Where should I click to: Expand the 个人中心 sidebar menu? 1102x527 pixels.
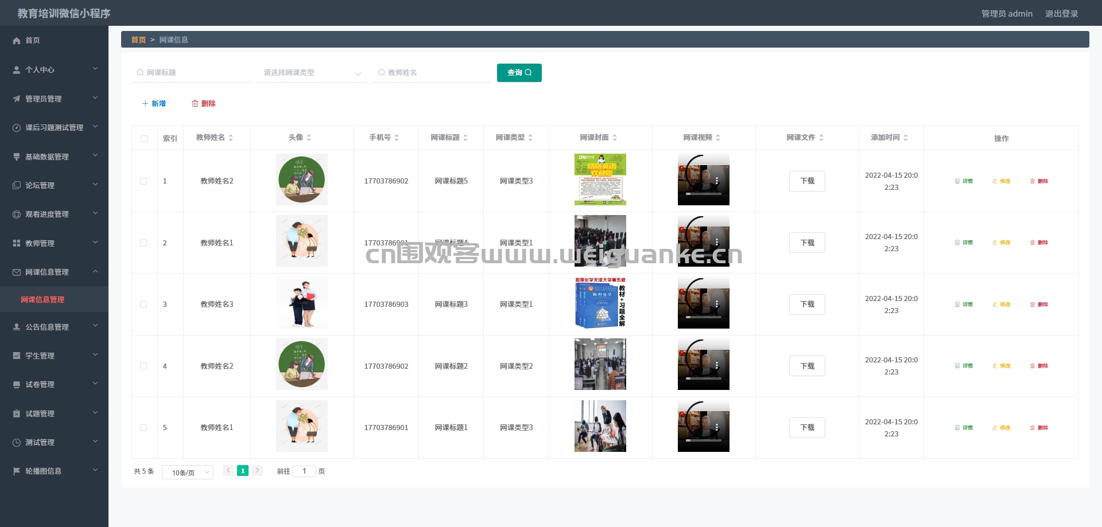[x=54, y=69]
